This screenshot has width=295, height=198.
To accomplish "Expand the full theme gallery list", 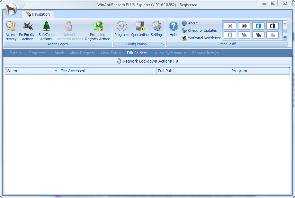I will [285, 37].
